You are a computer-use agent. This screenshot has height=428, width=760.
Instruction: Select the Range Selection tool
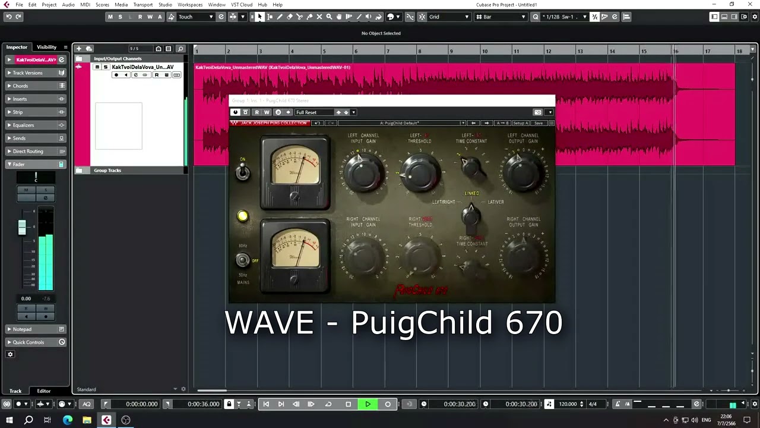(270, 17)
